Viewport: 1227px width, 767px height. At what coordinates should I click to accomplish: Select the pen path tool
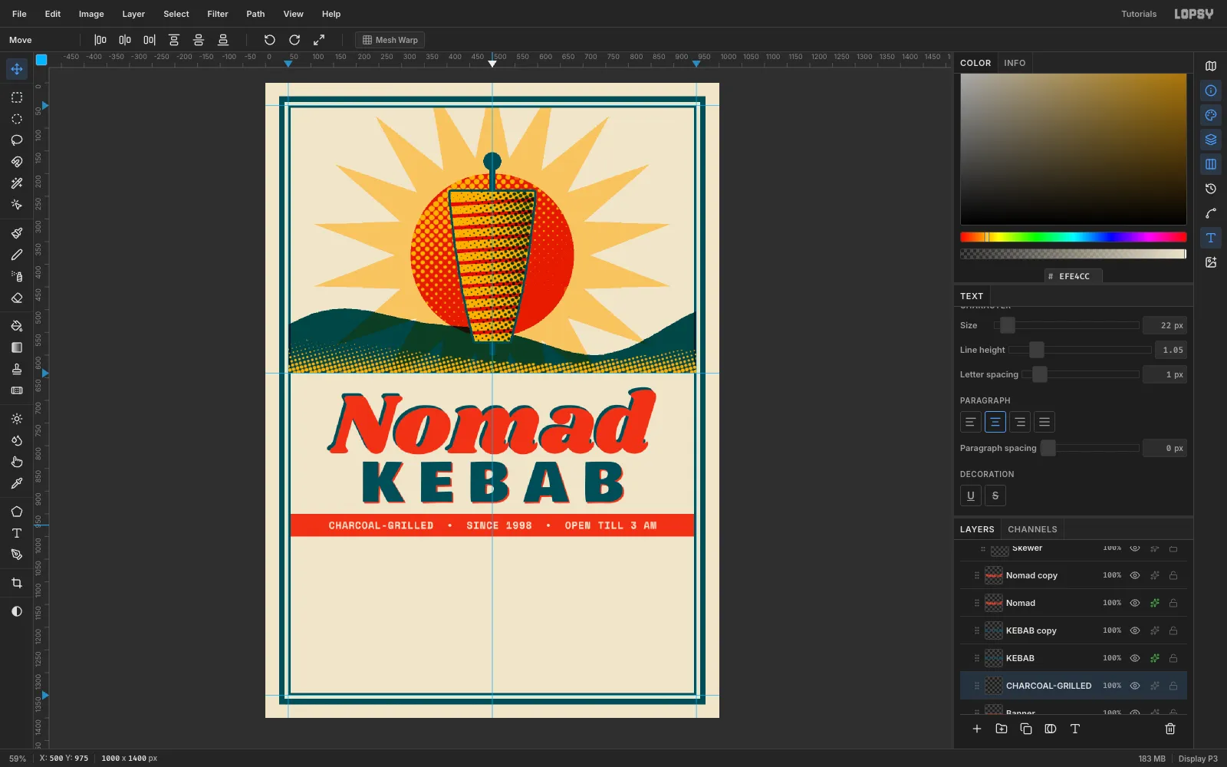click(x=17, y=555)
